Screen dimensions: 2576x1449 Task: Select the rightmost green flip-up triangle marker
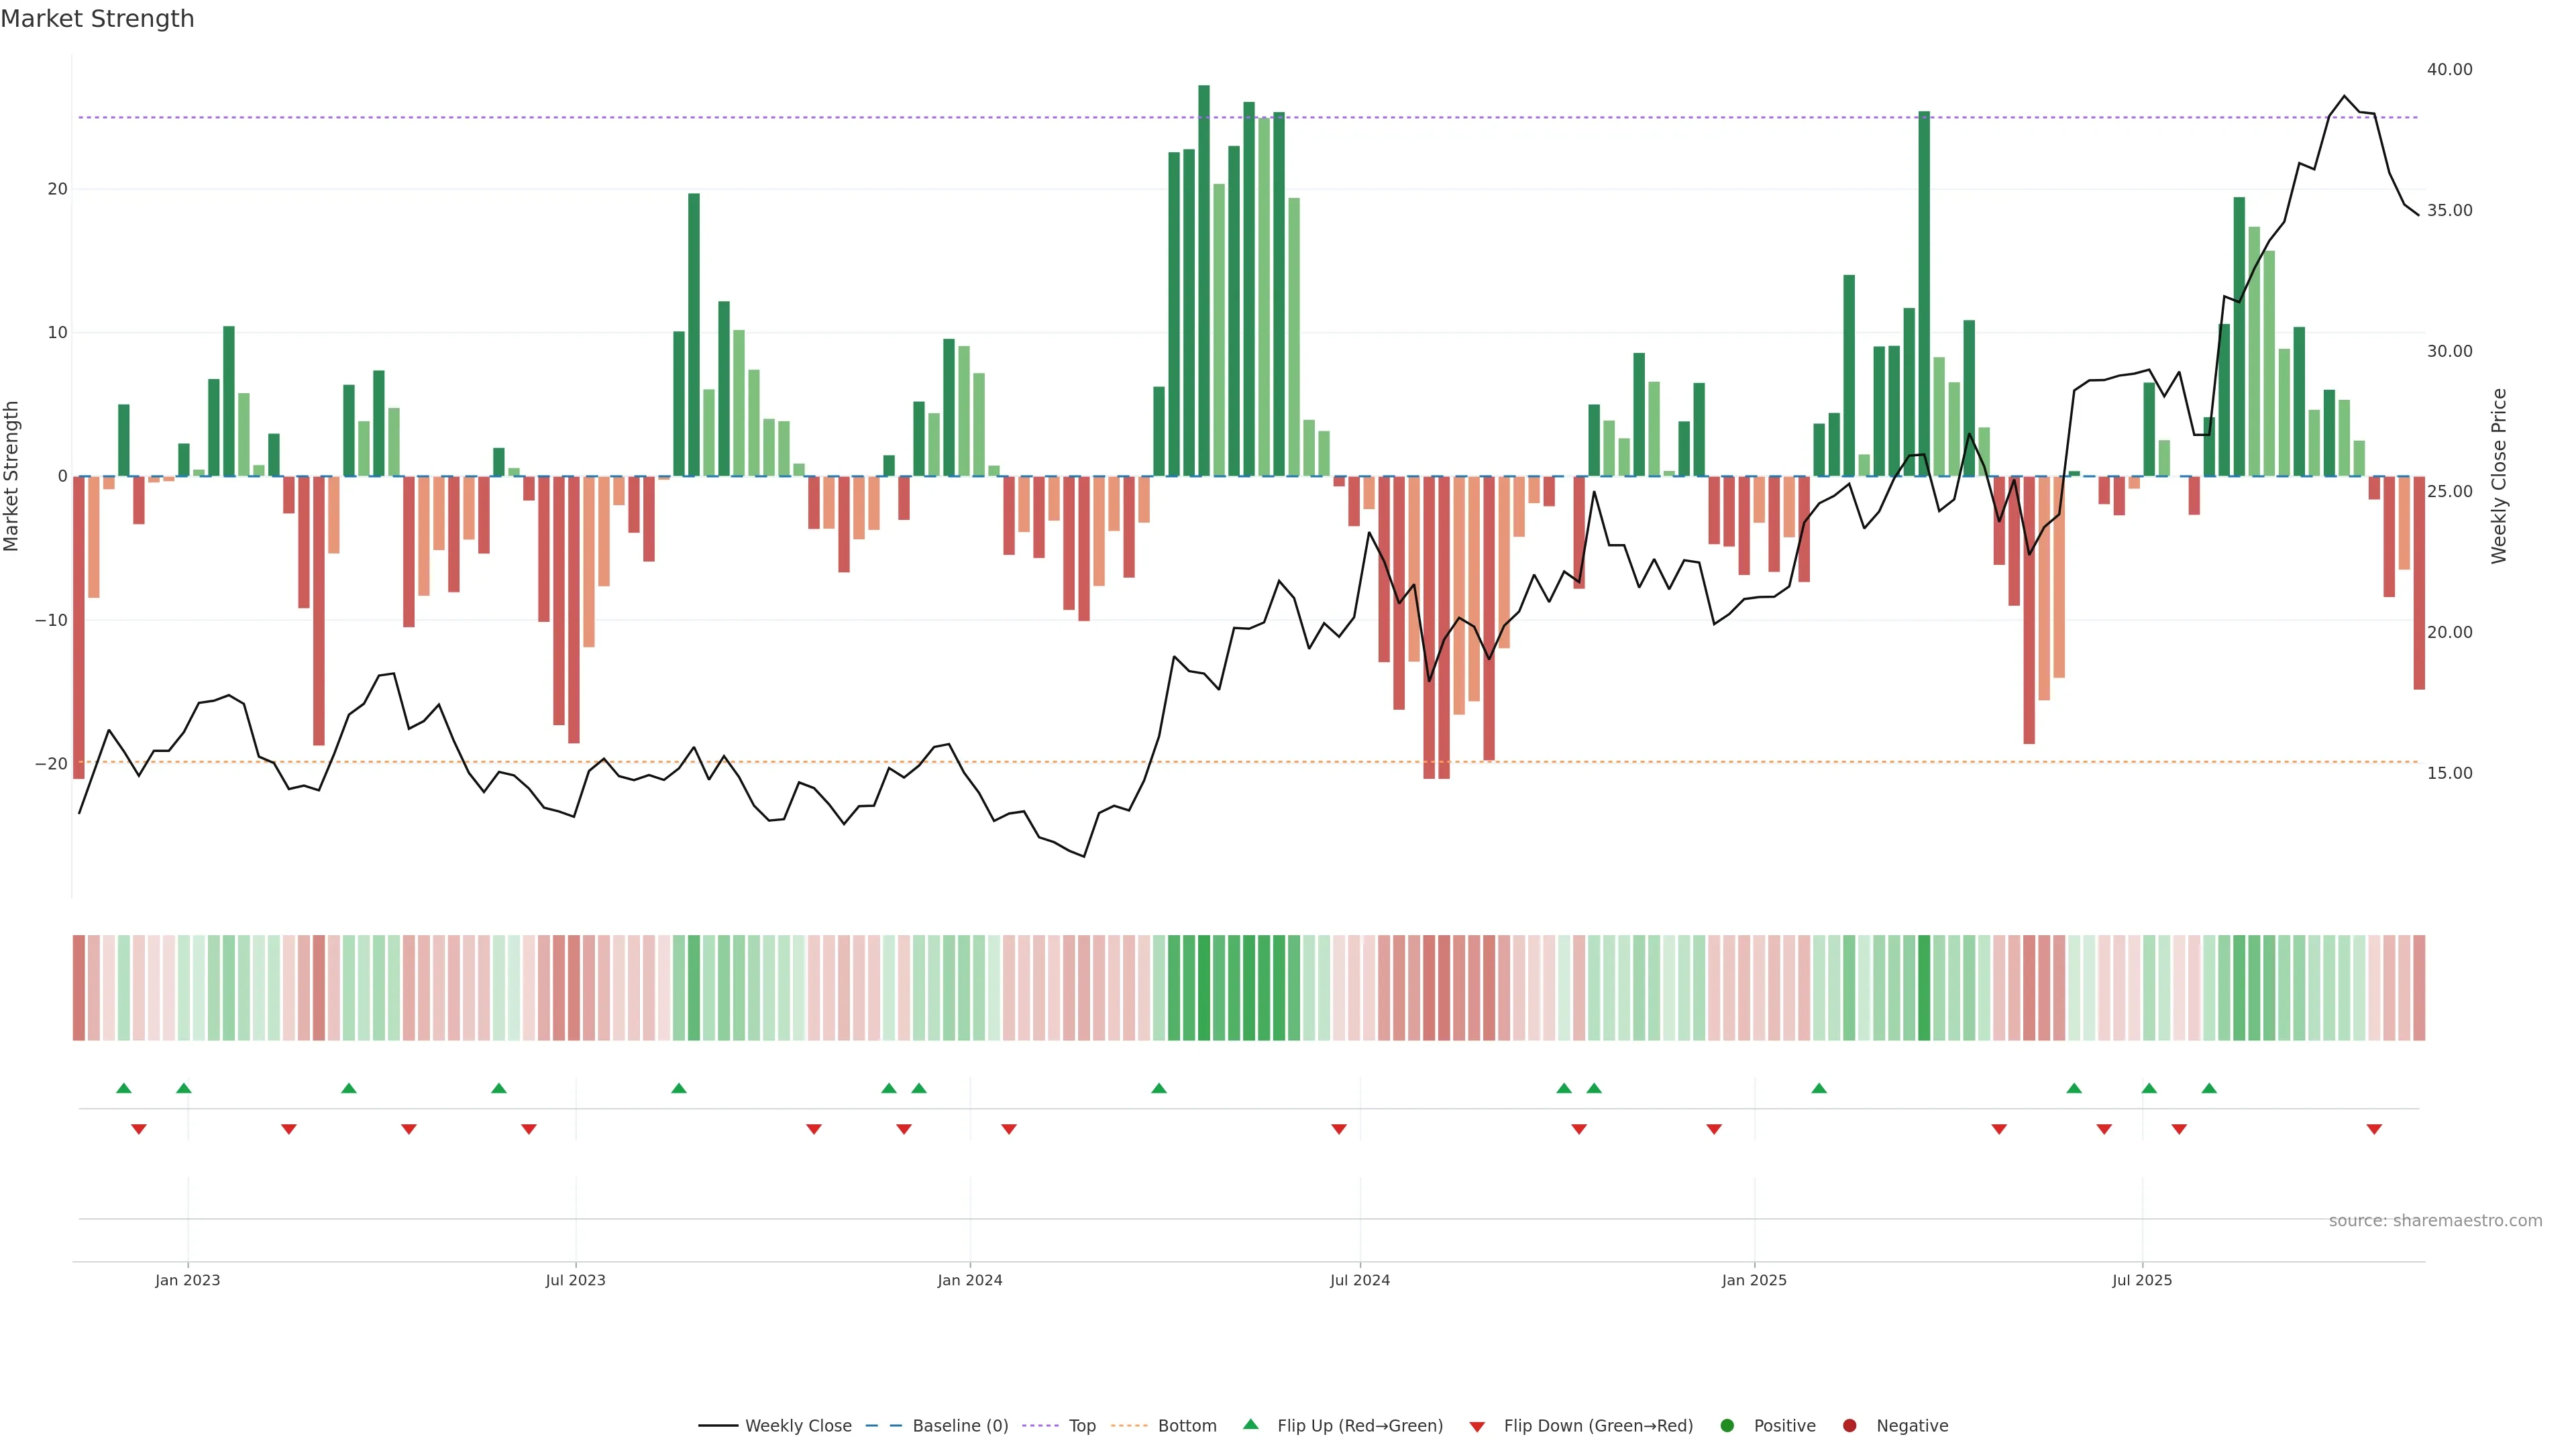pyautogui.click(x=2209, y=1088)
